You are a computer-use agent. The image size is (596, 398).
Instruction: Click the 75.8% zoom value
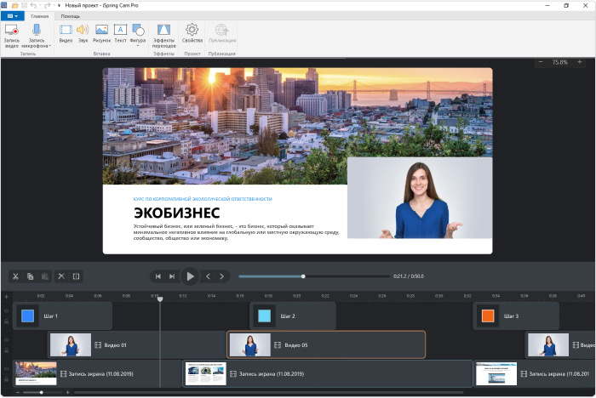point(559,62)
